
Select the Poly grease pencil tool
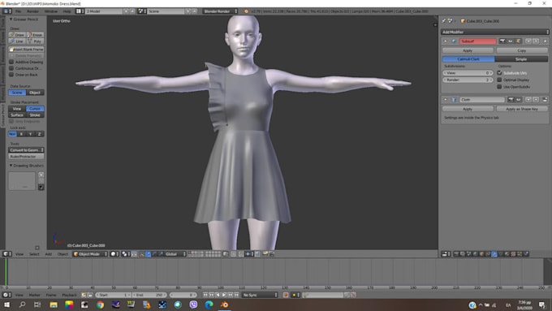point(35,41)
